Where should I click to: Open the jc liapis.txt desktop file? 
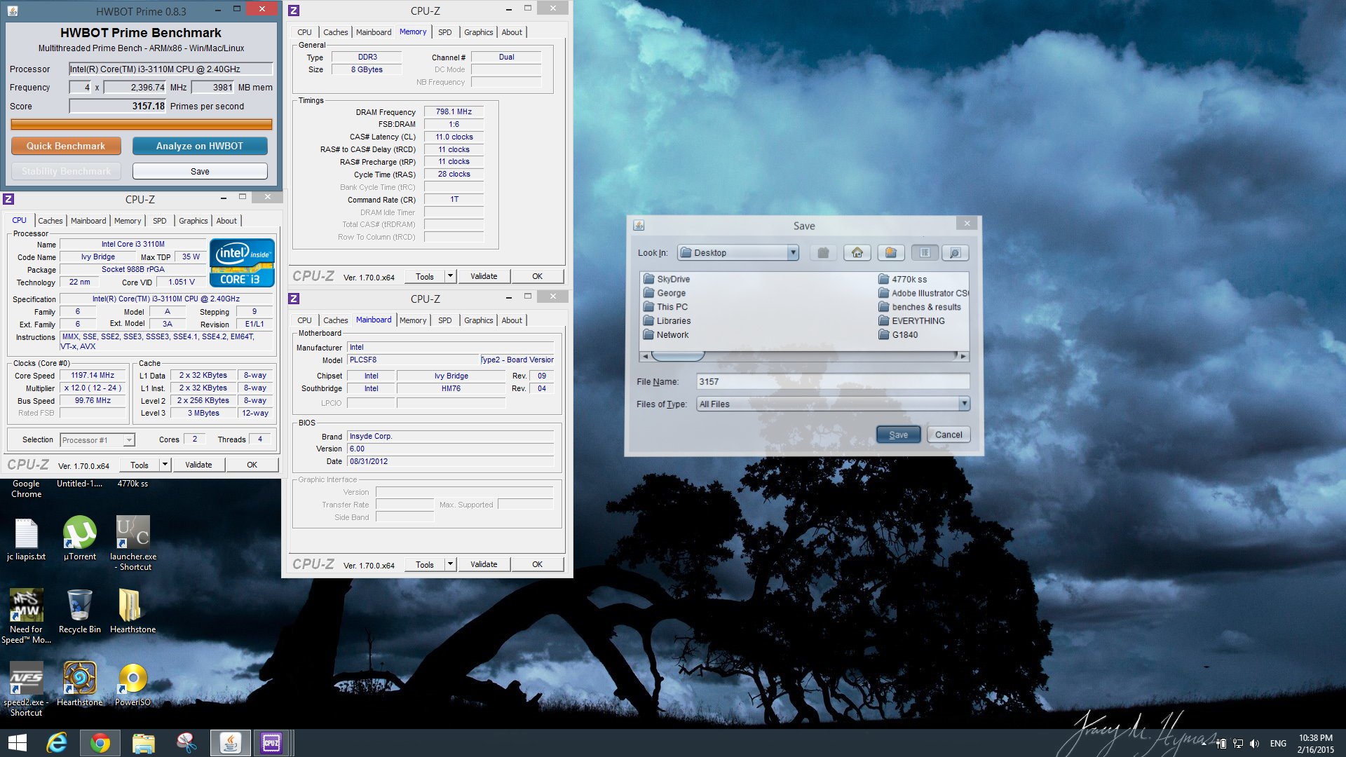[x=26, y=538]
